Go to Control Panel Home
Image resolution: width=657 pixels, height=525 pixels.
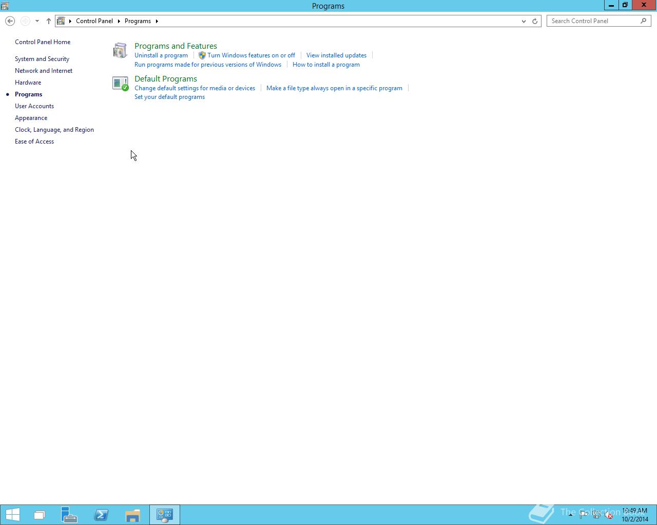(x=43, y=42)
